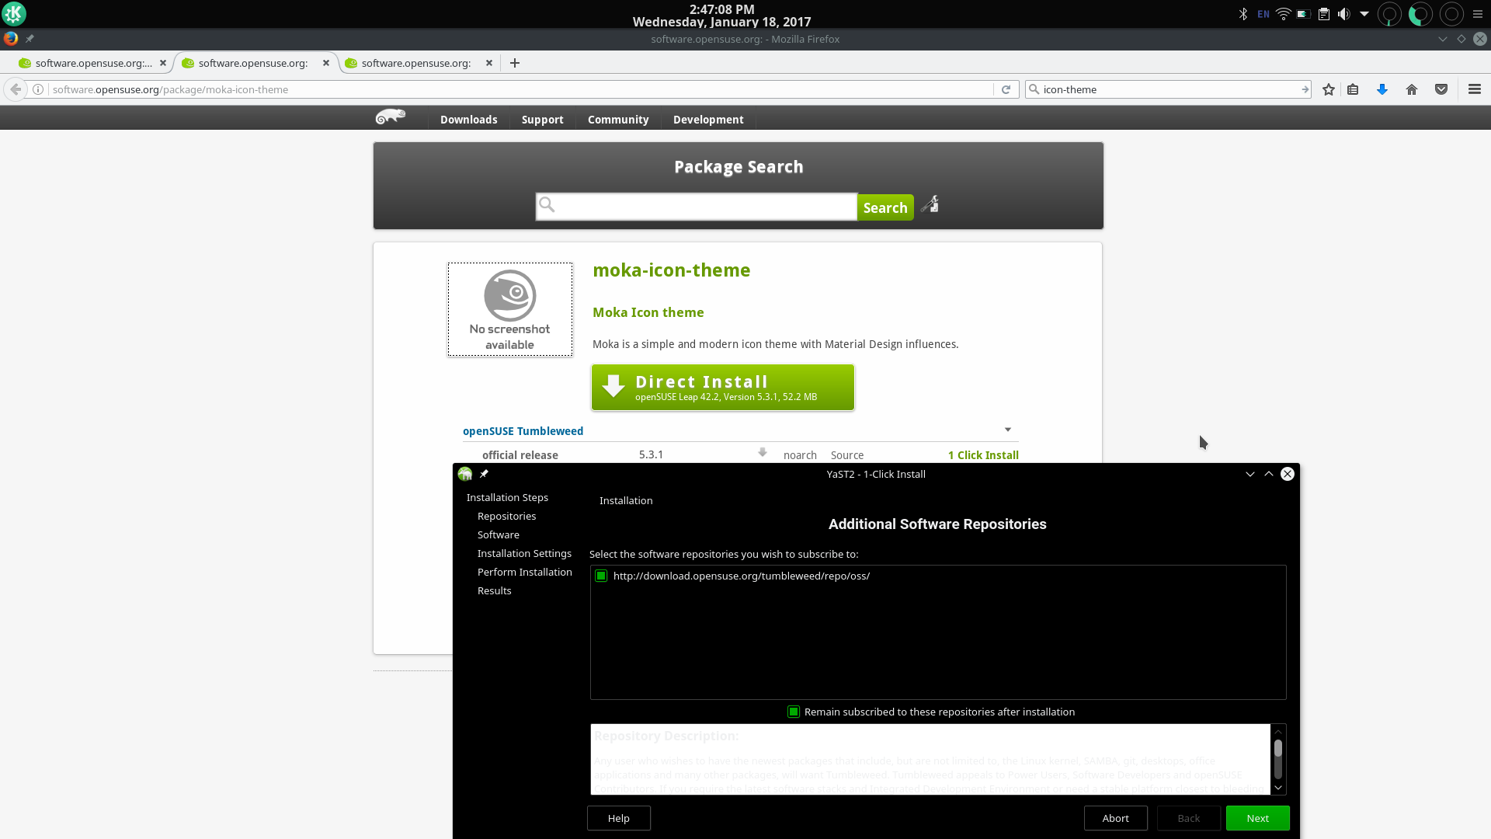The image size is (1491, 839).
Task: Click the openSUSE chameleon logo in navbar
Action: tap(391, 117)
